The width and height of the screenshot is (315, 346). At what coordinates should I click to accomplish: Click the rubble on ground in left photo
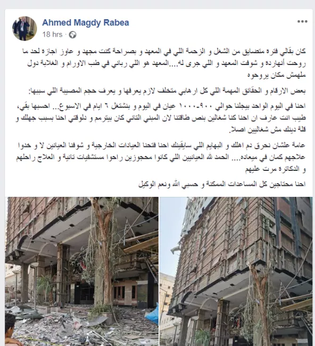tap(77, 327)
